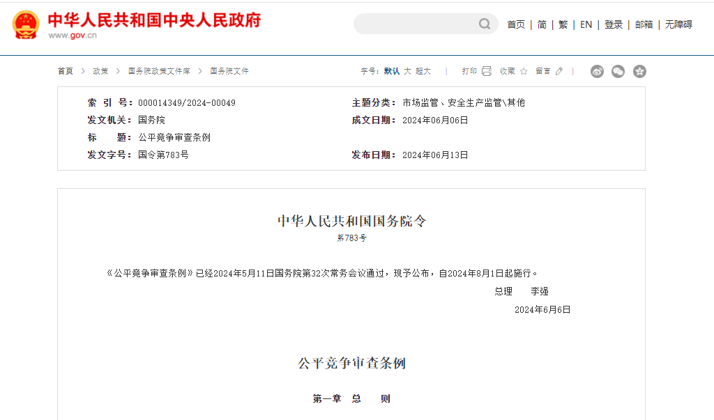The width and height of the screenshot is (714, 420).
Task: Click the national emblem logo
Action: (26, 25)
